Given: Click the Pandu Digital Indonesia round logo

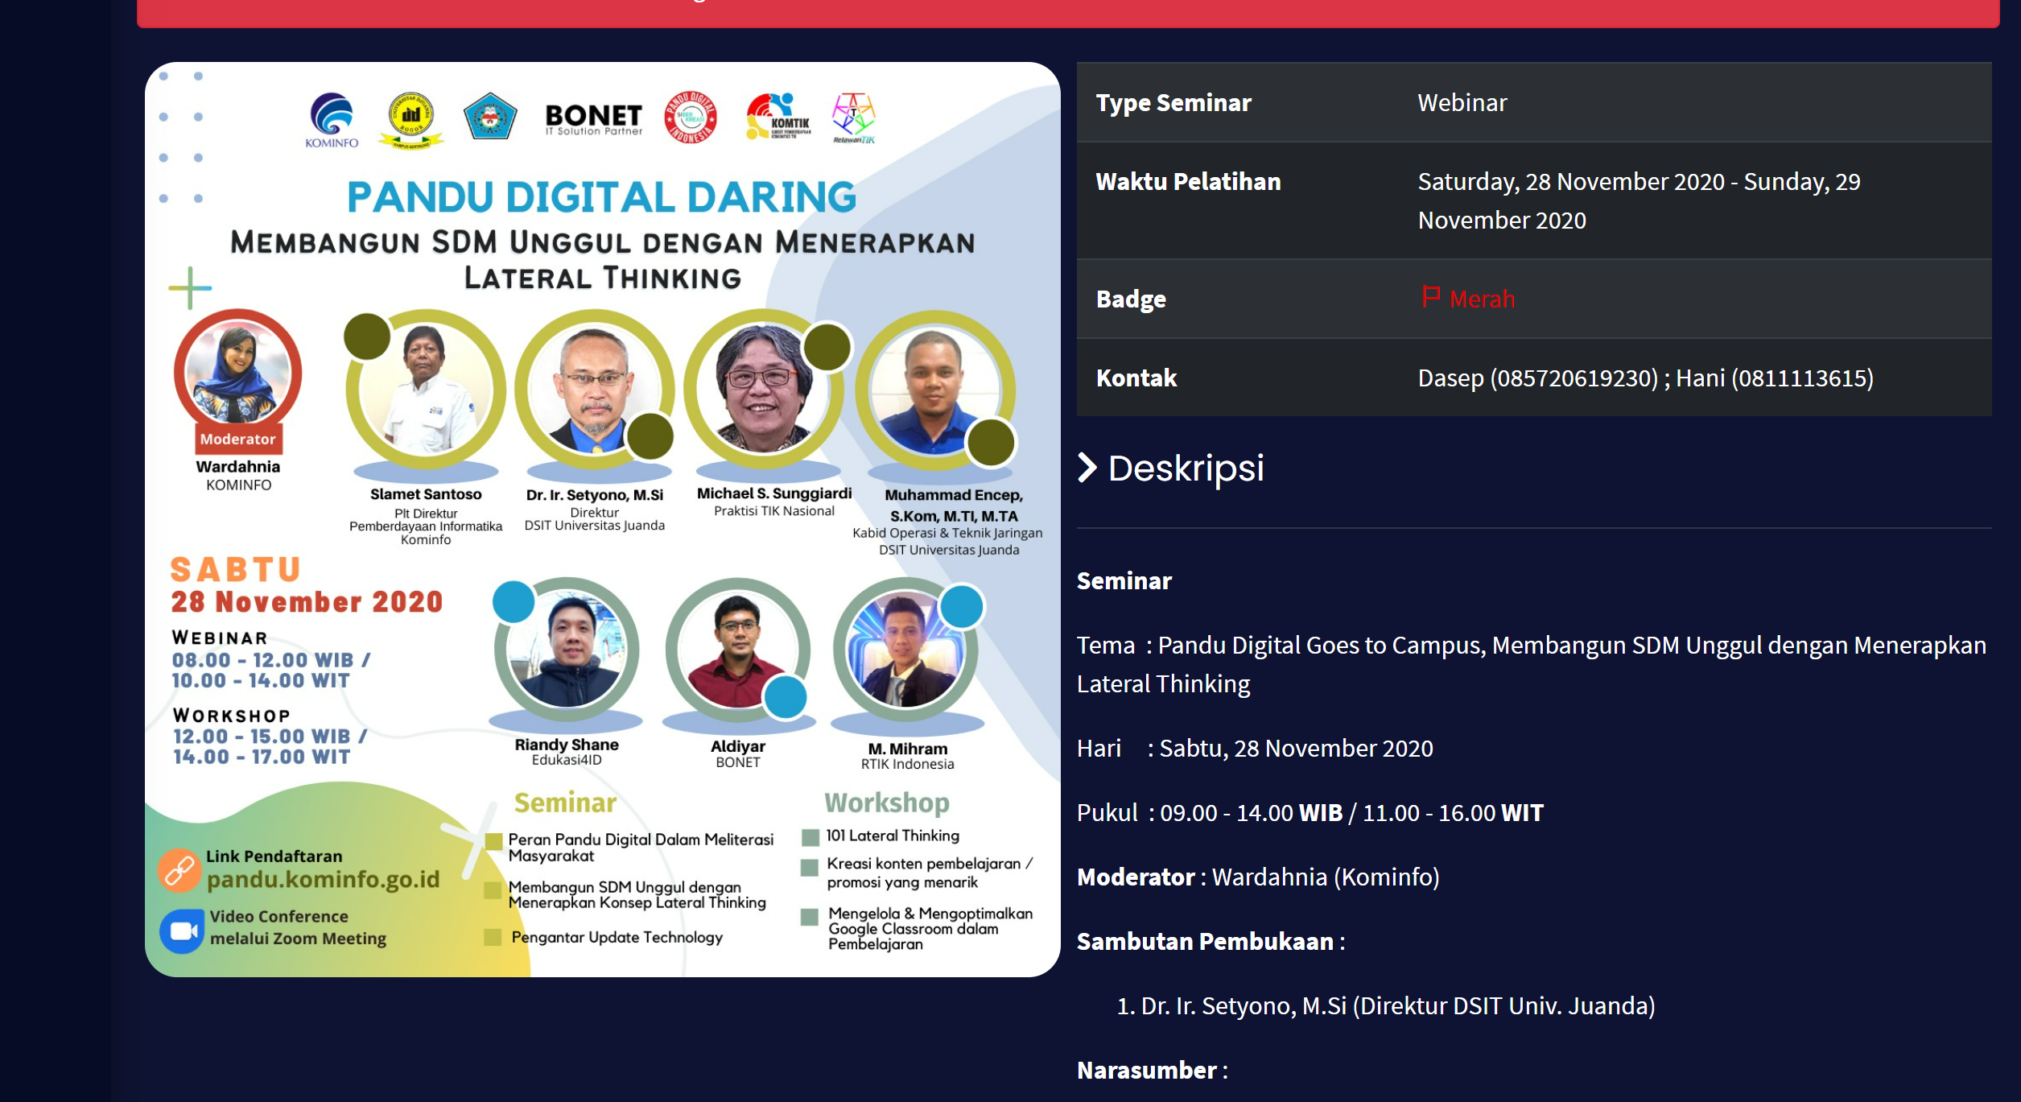Looking at the screenshot, I should [x=690, y=118].
